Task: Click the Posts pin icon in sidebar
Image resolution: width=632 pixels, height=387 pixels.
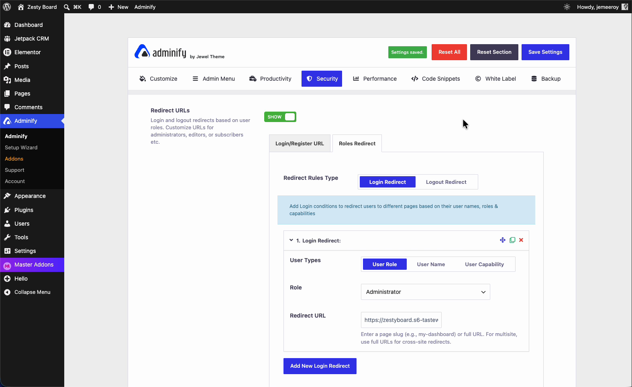Action: tap(7, 66)
